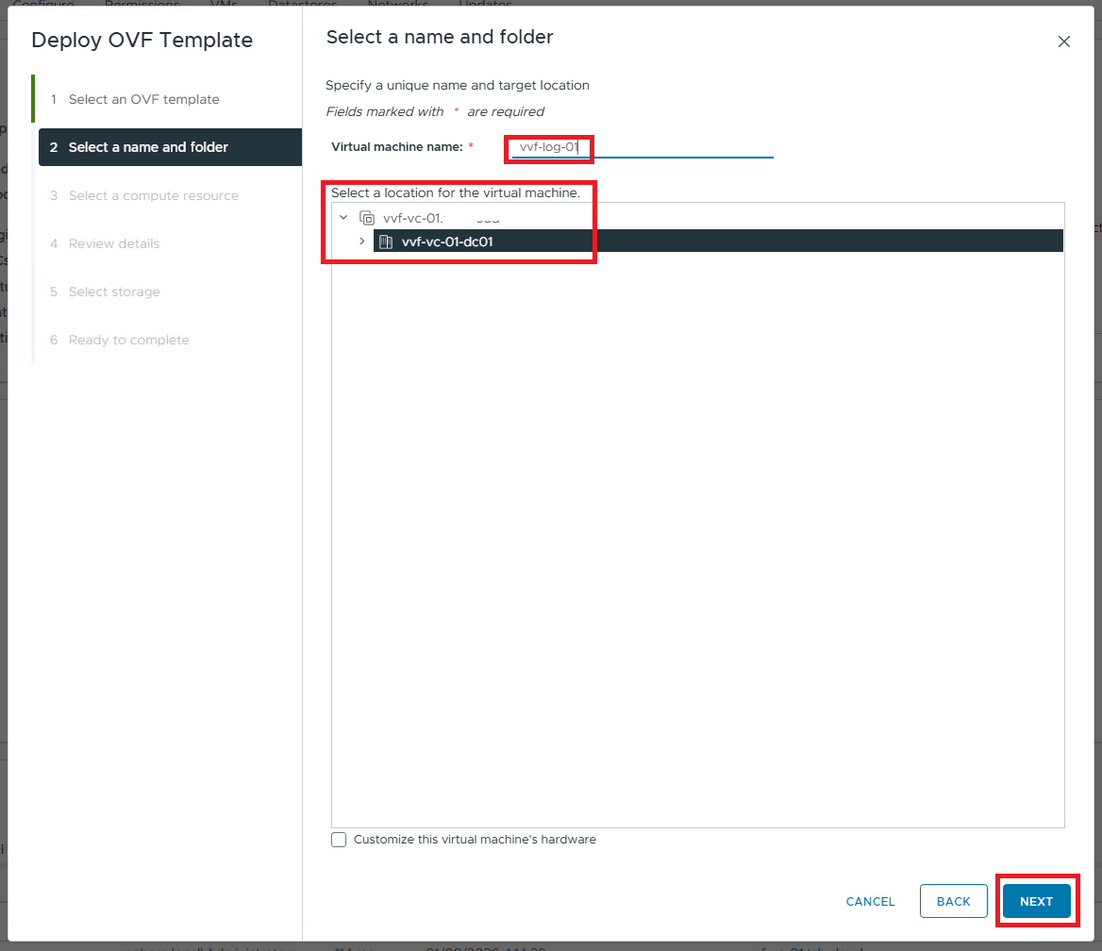Jump to step 3 Select a compute resource
Viewport: 1102px width, 951px height.
pyautogui.click(x=153, y=195)
